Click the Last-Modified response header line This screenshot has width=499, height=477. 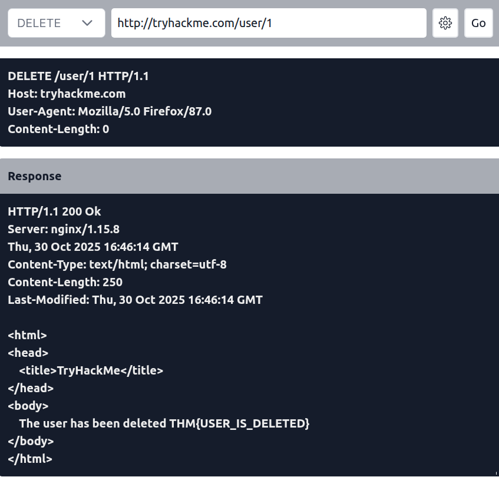click(135, 300)
